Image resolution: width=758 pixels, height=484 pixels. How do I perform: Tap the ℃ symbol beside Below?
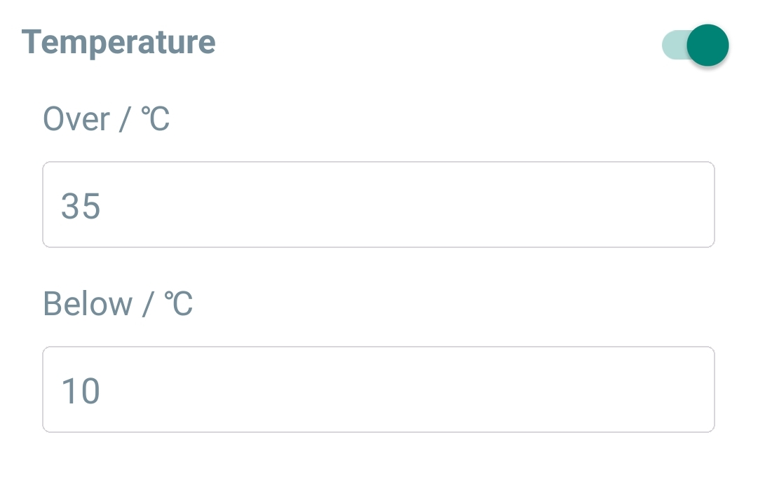click(x=178, y=305)
